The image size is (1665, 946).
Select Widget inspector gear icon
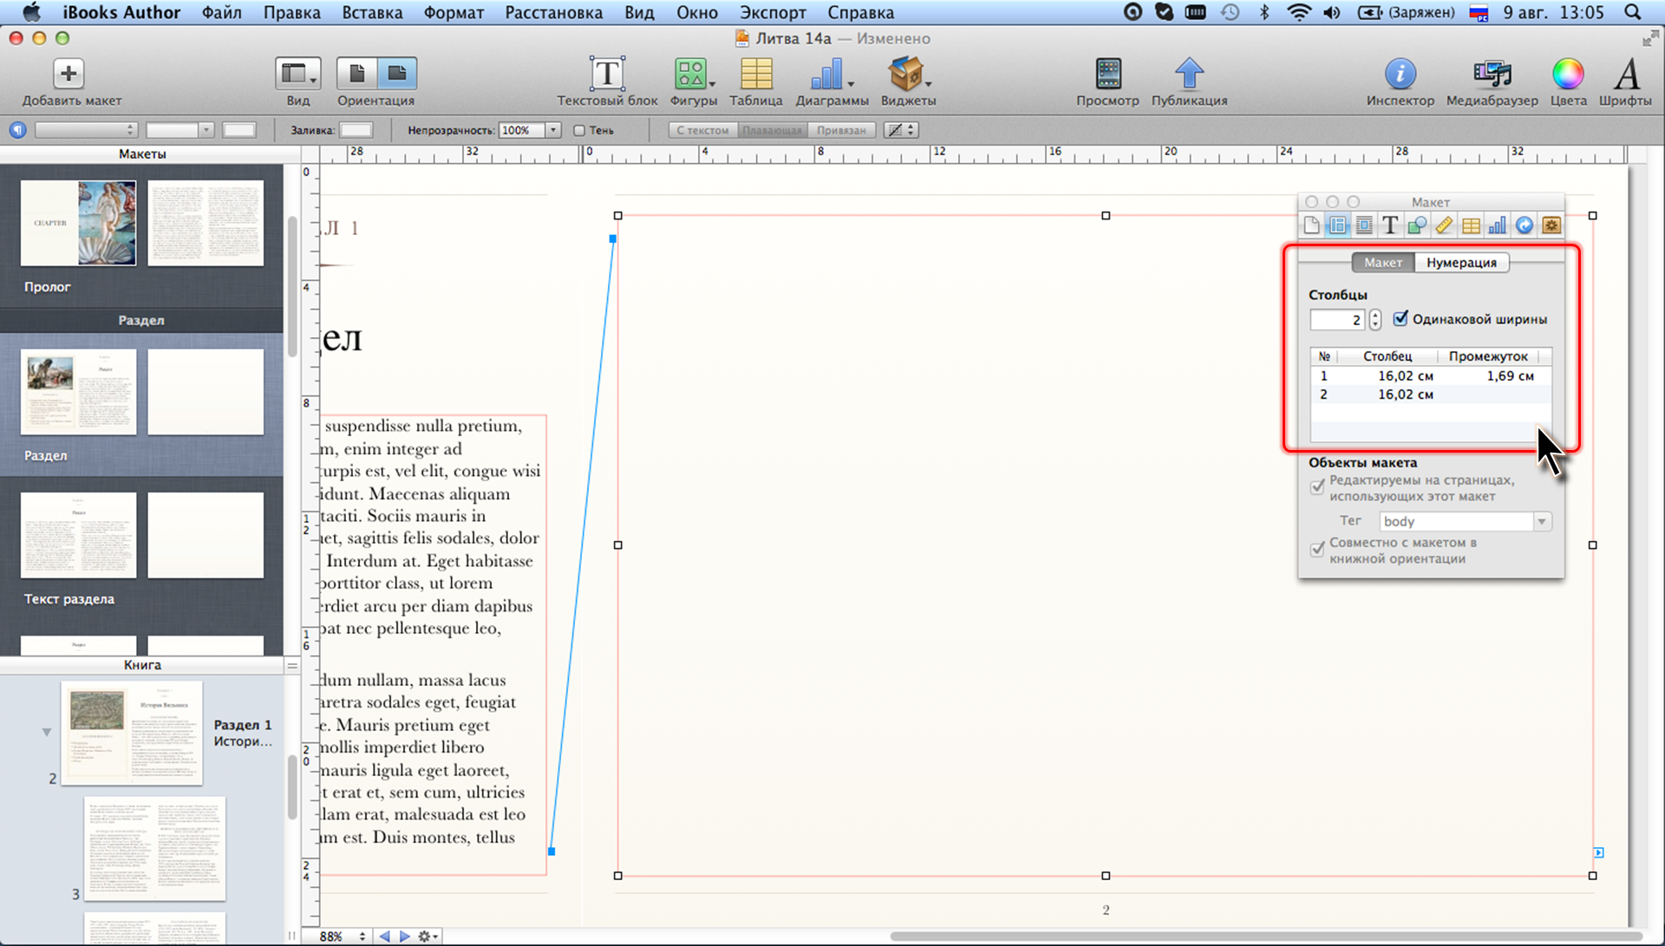(1551, 225)
